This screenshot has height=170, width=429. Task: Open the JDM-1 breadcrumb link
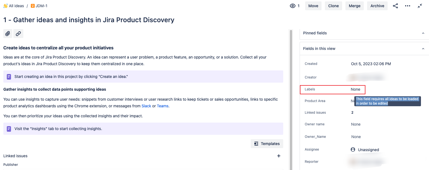tap(41, 6)
